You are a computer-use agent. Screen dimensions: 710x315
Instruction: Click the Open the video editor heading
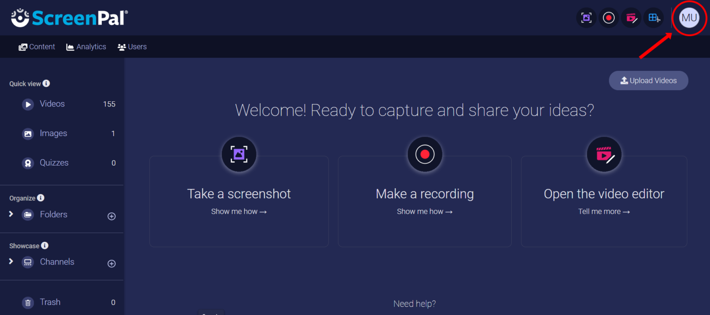[604, 193]
